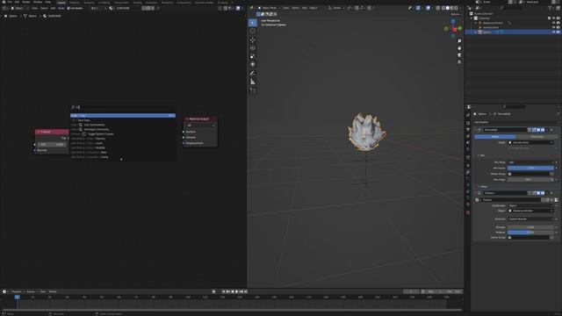Open the Texture checker properties tab

[468, 212]
